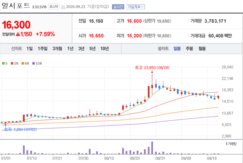Screen dimensions: 243x163
Task: Click the green 5-day moving average swatch
Action: click(3, 63)
